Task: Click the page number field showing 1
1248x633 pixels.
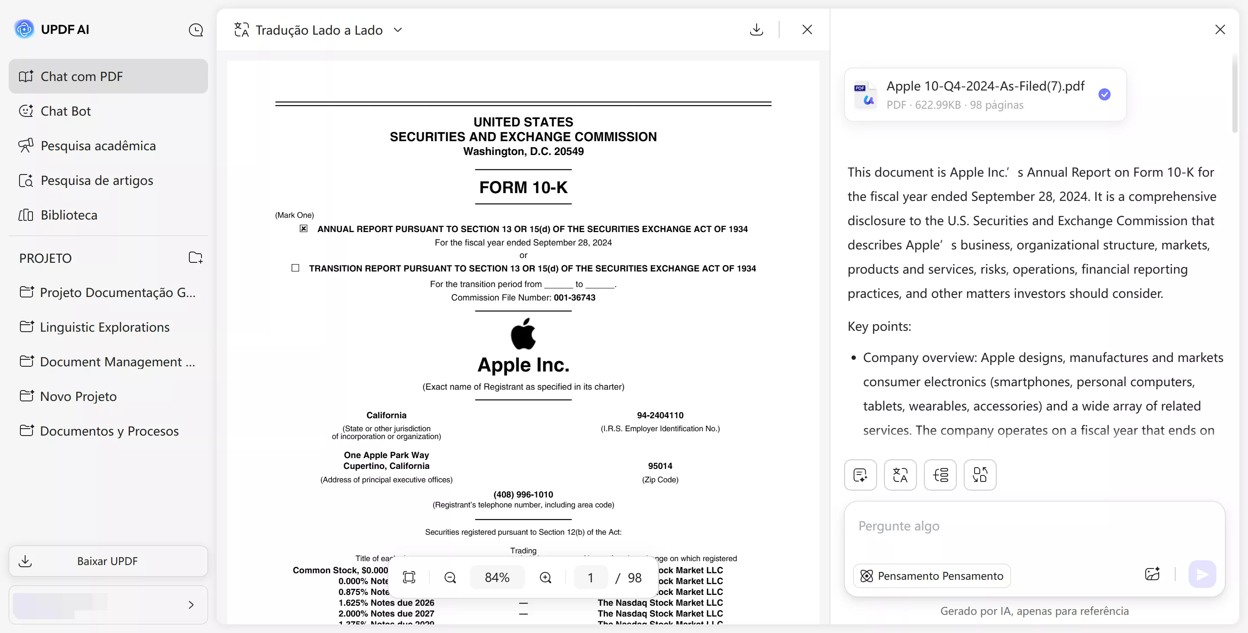Action: [x=590, y=577]
